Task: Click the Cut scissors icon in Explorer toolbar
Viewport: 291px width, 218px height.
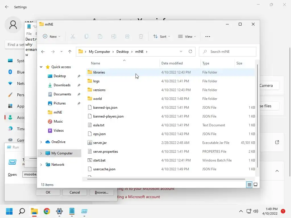Action: [73, 37]
